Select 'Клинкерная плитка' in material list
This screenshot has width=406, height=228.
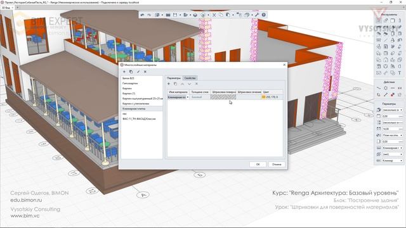(142, 109)
